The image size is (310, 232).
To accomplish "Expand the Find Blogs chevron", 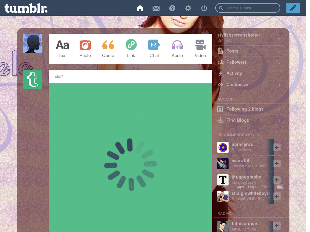I will click(279, 120).
